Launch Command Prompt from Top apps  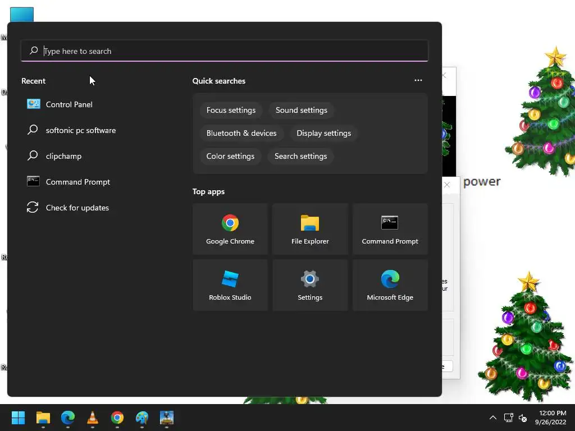(x=390, y=229)
